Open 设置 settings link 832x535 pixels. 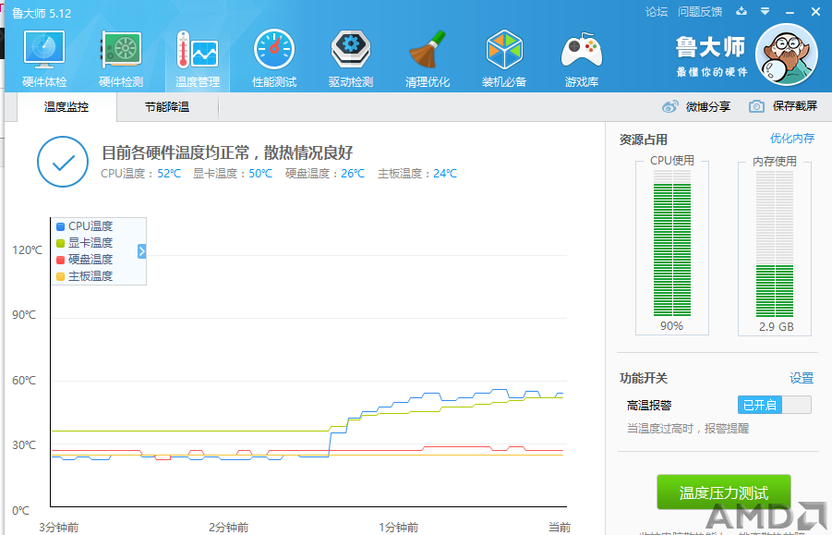[x=802, y=378]
